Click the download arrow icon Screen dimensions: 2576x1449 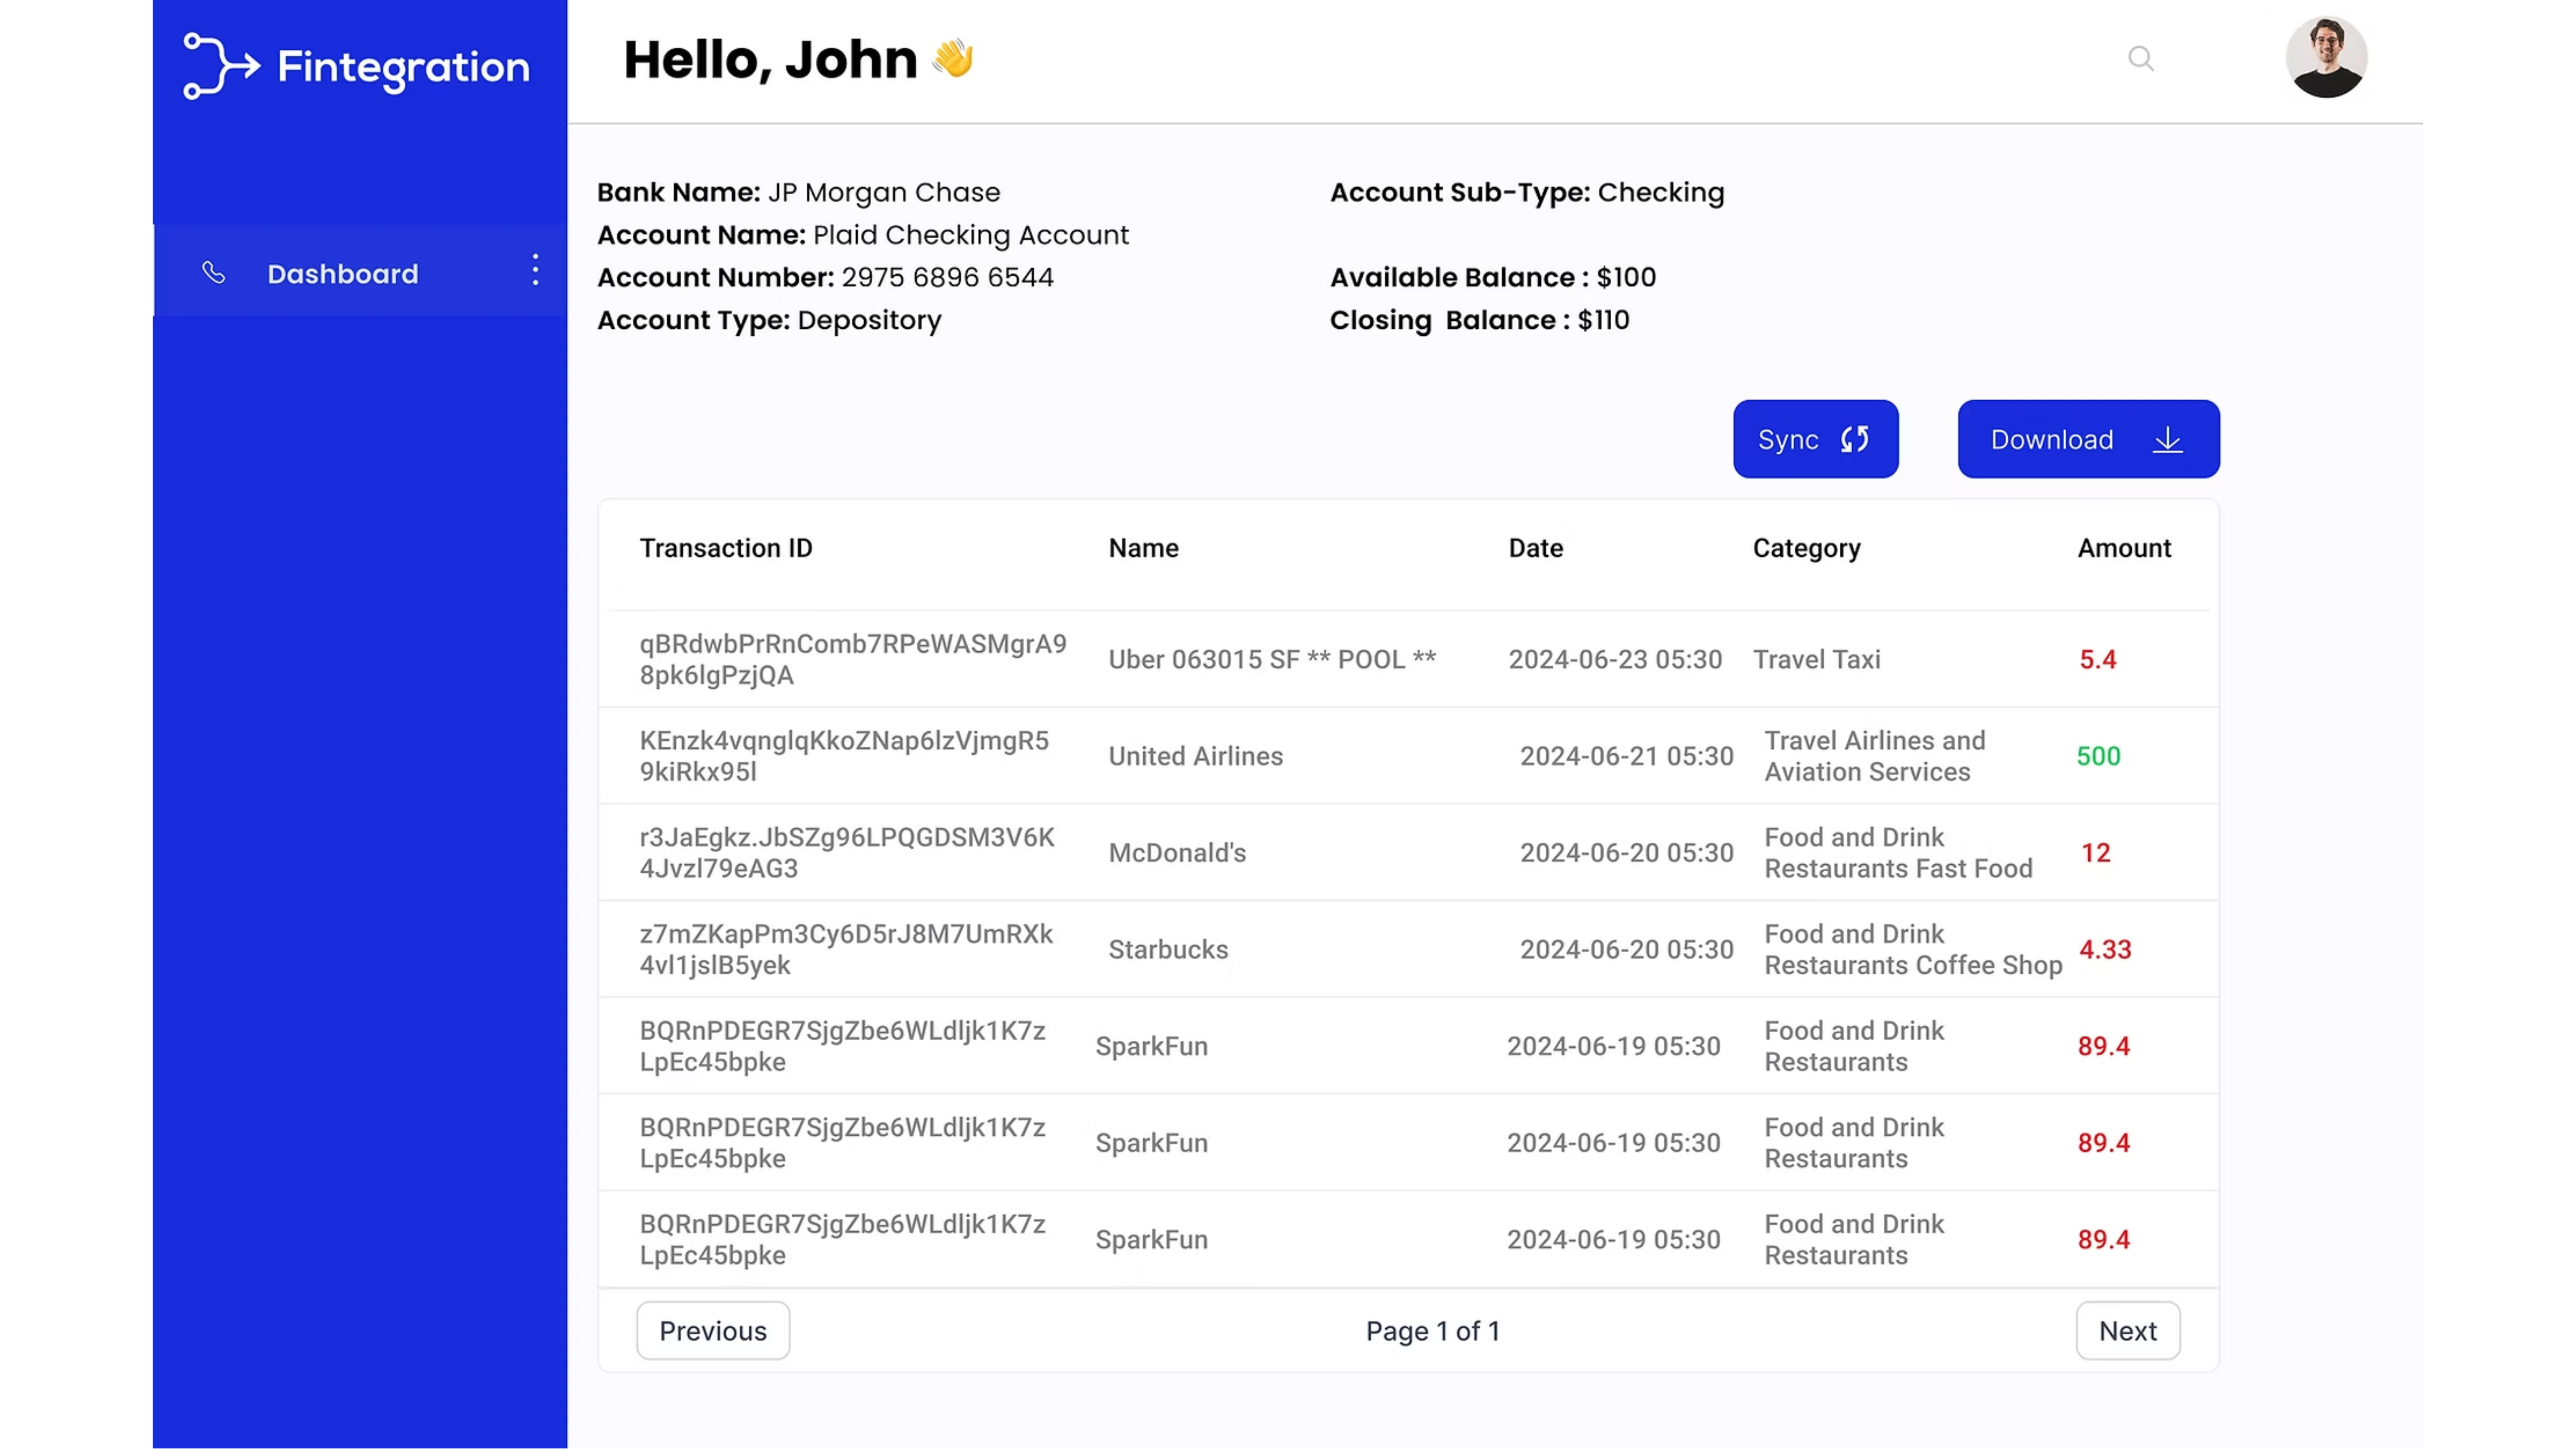pyautogui.click(x=2167, y=439)
